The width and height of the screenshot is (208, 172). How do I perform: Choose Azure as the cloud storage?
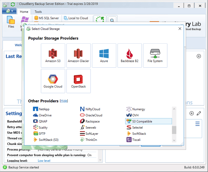pos(104,55)
